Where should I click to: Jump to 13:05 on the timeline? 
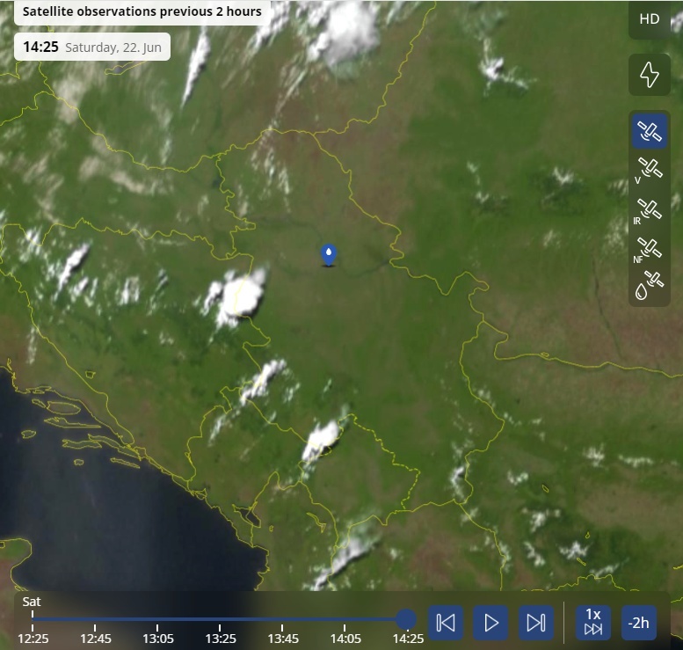pos(158,619)
